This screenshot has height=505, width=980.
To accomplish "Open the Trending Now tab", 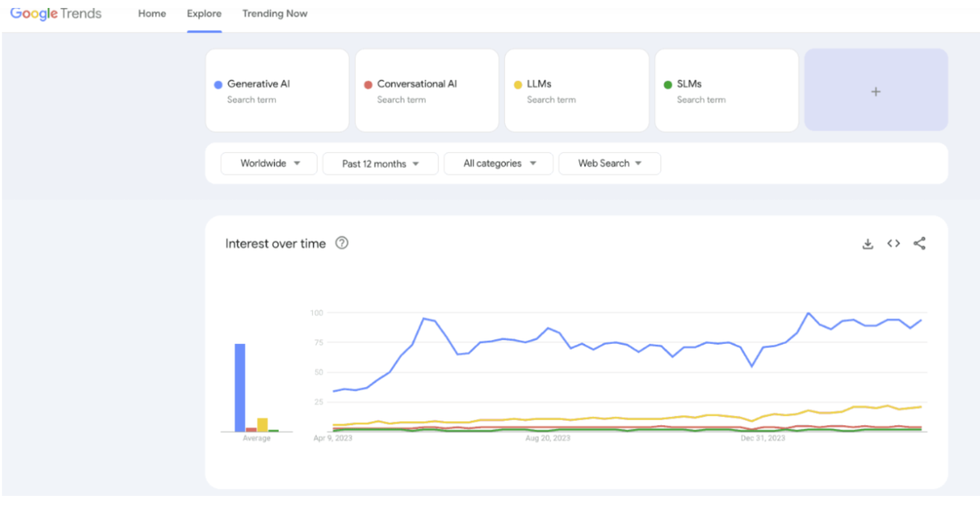I will pos(275,14).
